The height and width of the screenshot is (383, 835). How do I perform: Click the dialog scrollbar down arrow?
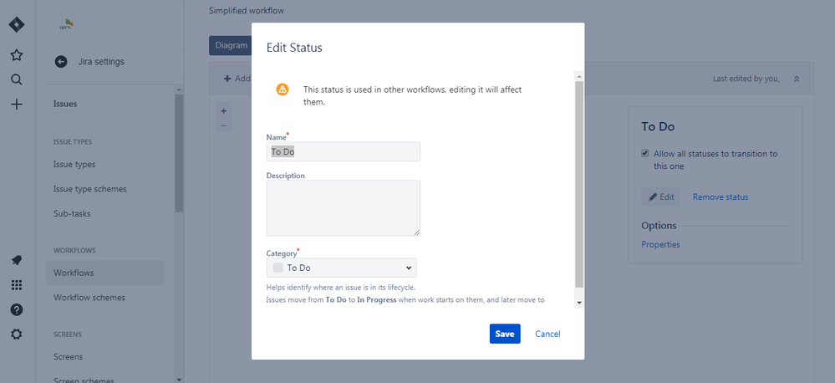point(579,303)
